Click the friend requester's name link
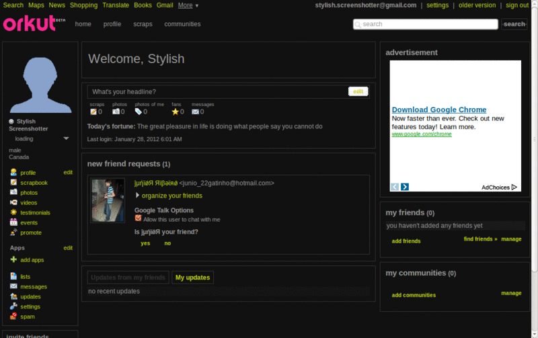 156,183
